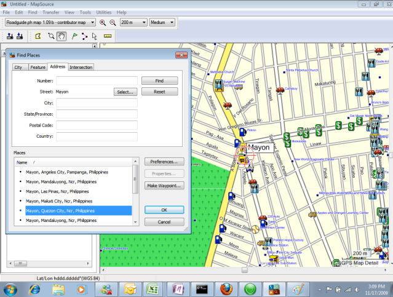Open the View menu
This screenshot has height=297, width=393.
(x=69, y=12)
